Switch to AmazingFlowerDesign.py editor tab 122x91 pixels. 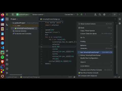(51, 19)
